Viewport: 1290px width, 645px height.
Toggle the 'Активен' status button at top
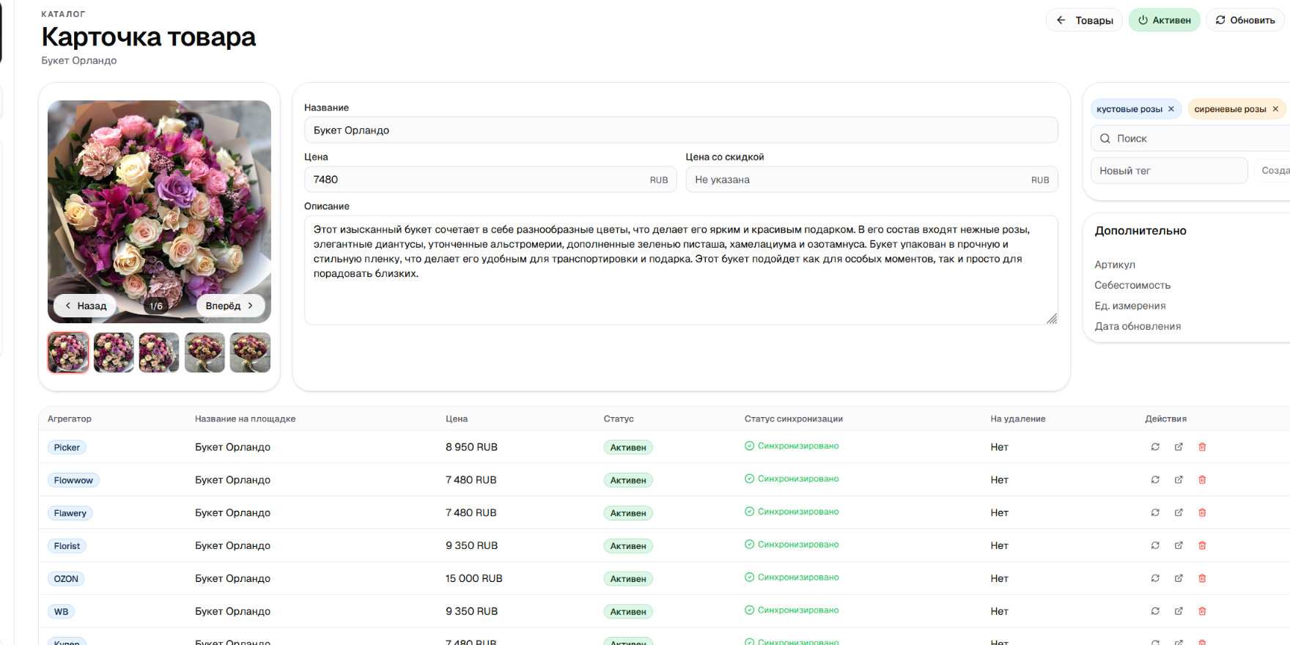click(1164, 21)
